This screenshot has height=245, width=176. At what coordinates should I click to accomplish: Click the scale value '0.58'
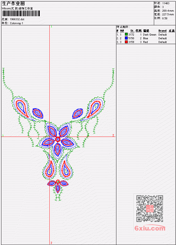click(165, 18)
